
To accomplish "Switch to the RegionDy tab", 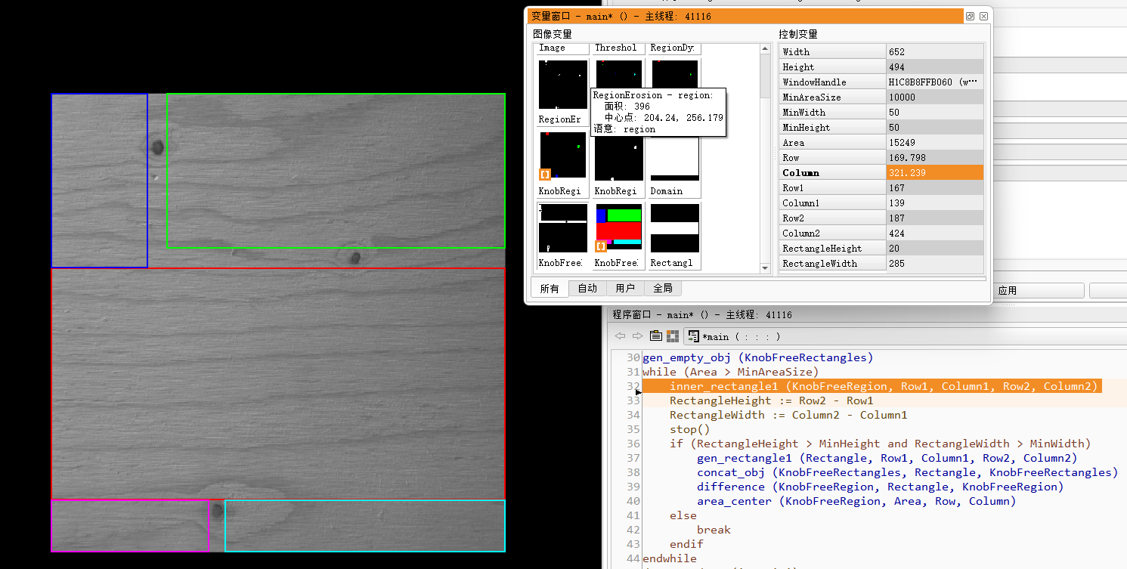I will coord(672,48).
